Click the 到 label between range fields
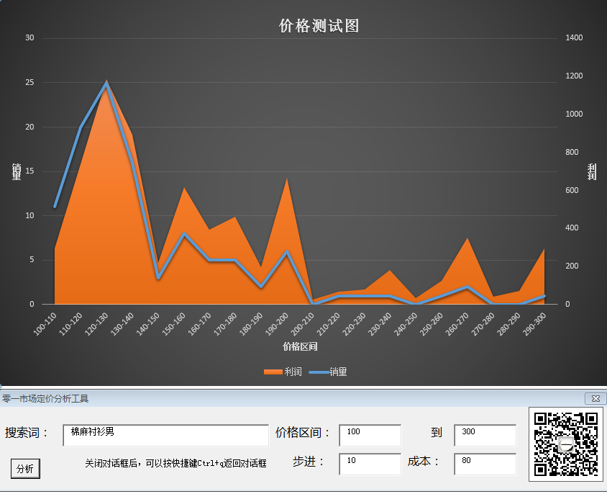The height and width of the screenshot is (494, 607). pos(437,432)
